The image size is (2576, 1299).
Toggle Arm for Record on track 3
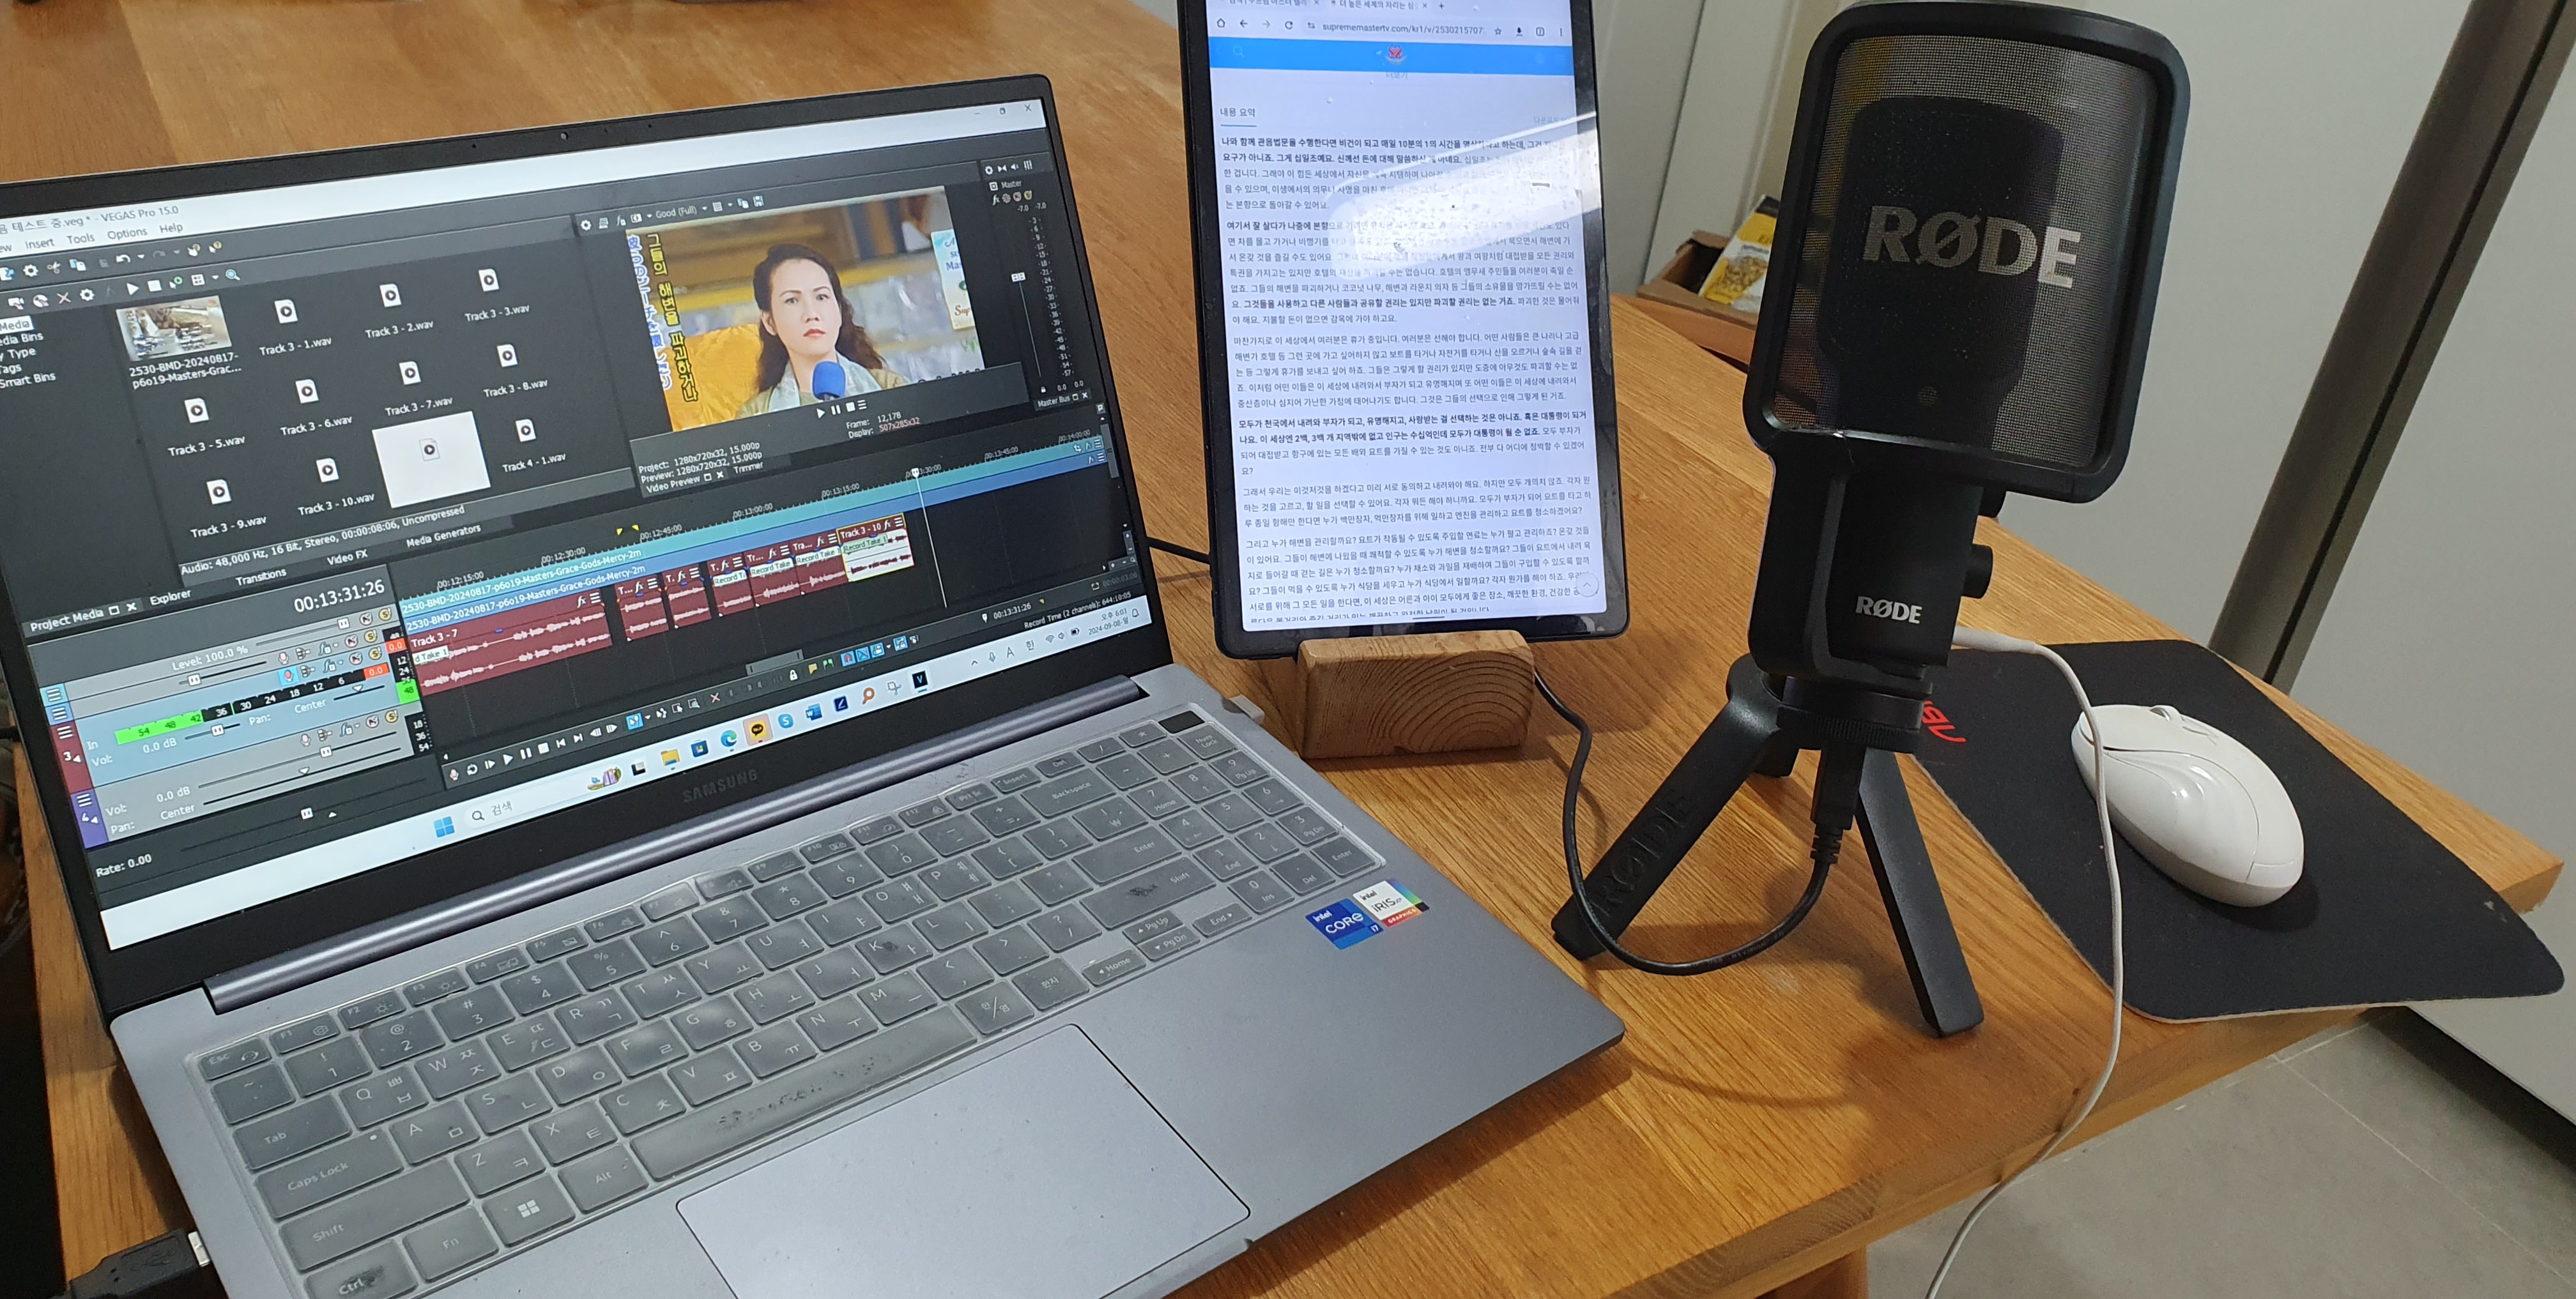(288, 676)
